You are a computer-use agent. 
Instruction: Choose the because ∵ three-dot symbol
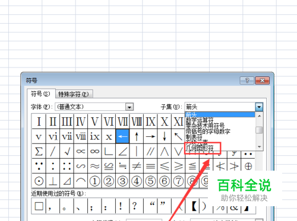click(39, 166)
